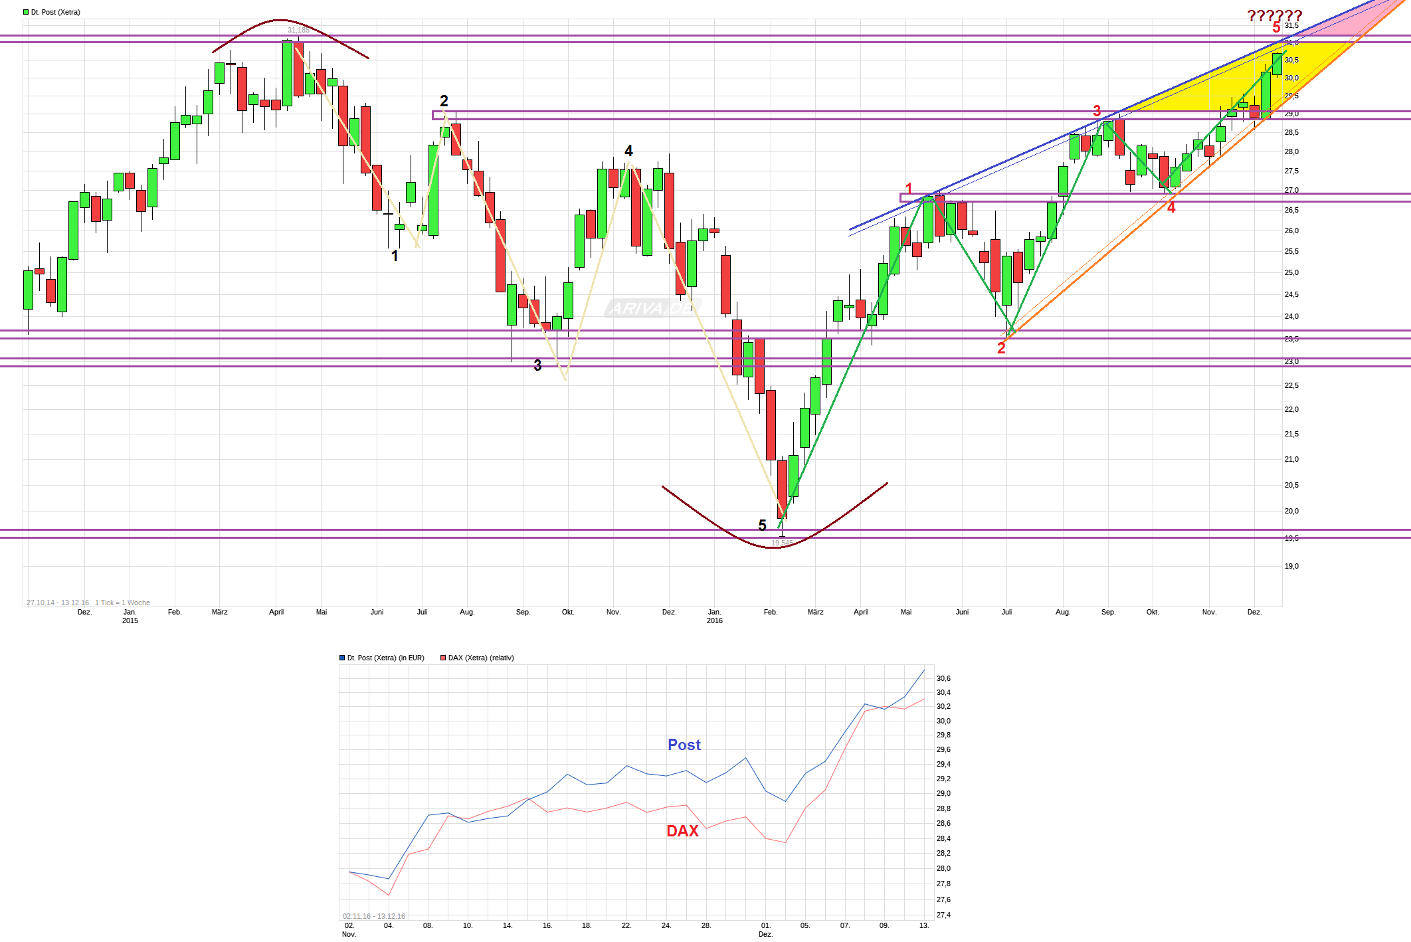Click the blue Post label in the lower chart
Viewport: 1411px width, 942px height.
point(684,745)
